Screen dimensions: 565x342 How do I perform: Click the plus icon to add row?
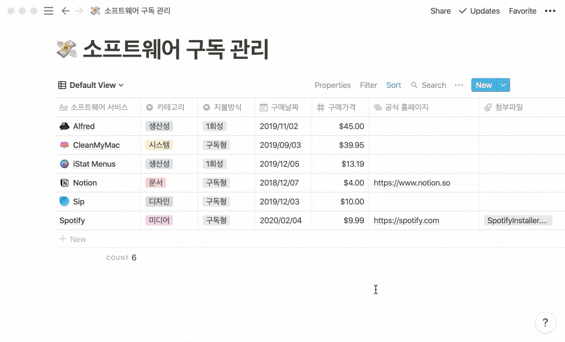(x=63, y=239)
